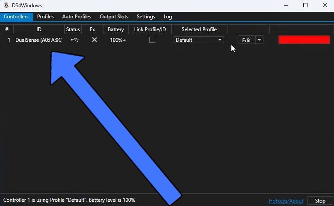Click the Ex column header
Screen dimensions: 334x206
92,29
